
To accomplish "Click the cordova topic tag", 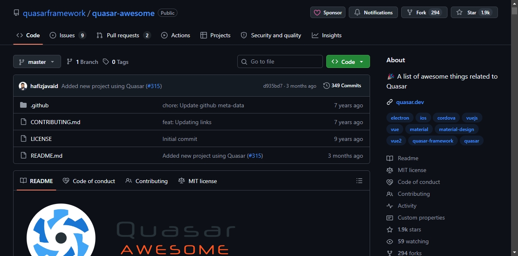I will [446, 118].
